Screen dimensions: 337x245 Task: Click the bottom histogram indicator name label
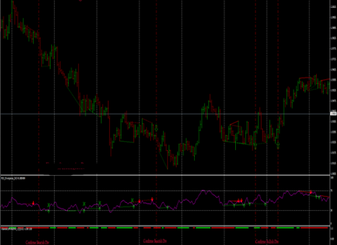tap(13, 229)
